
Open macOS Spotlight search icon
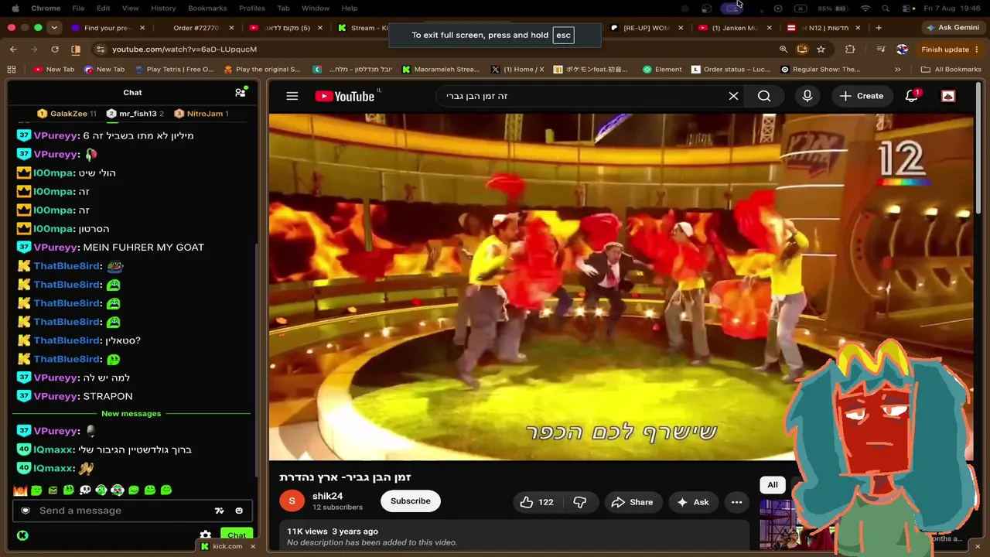(x=886, y=9)
